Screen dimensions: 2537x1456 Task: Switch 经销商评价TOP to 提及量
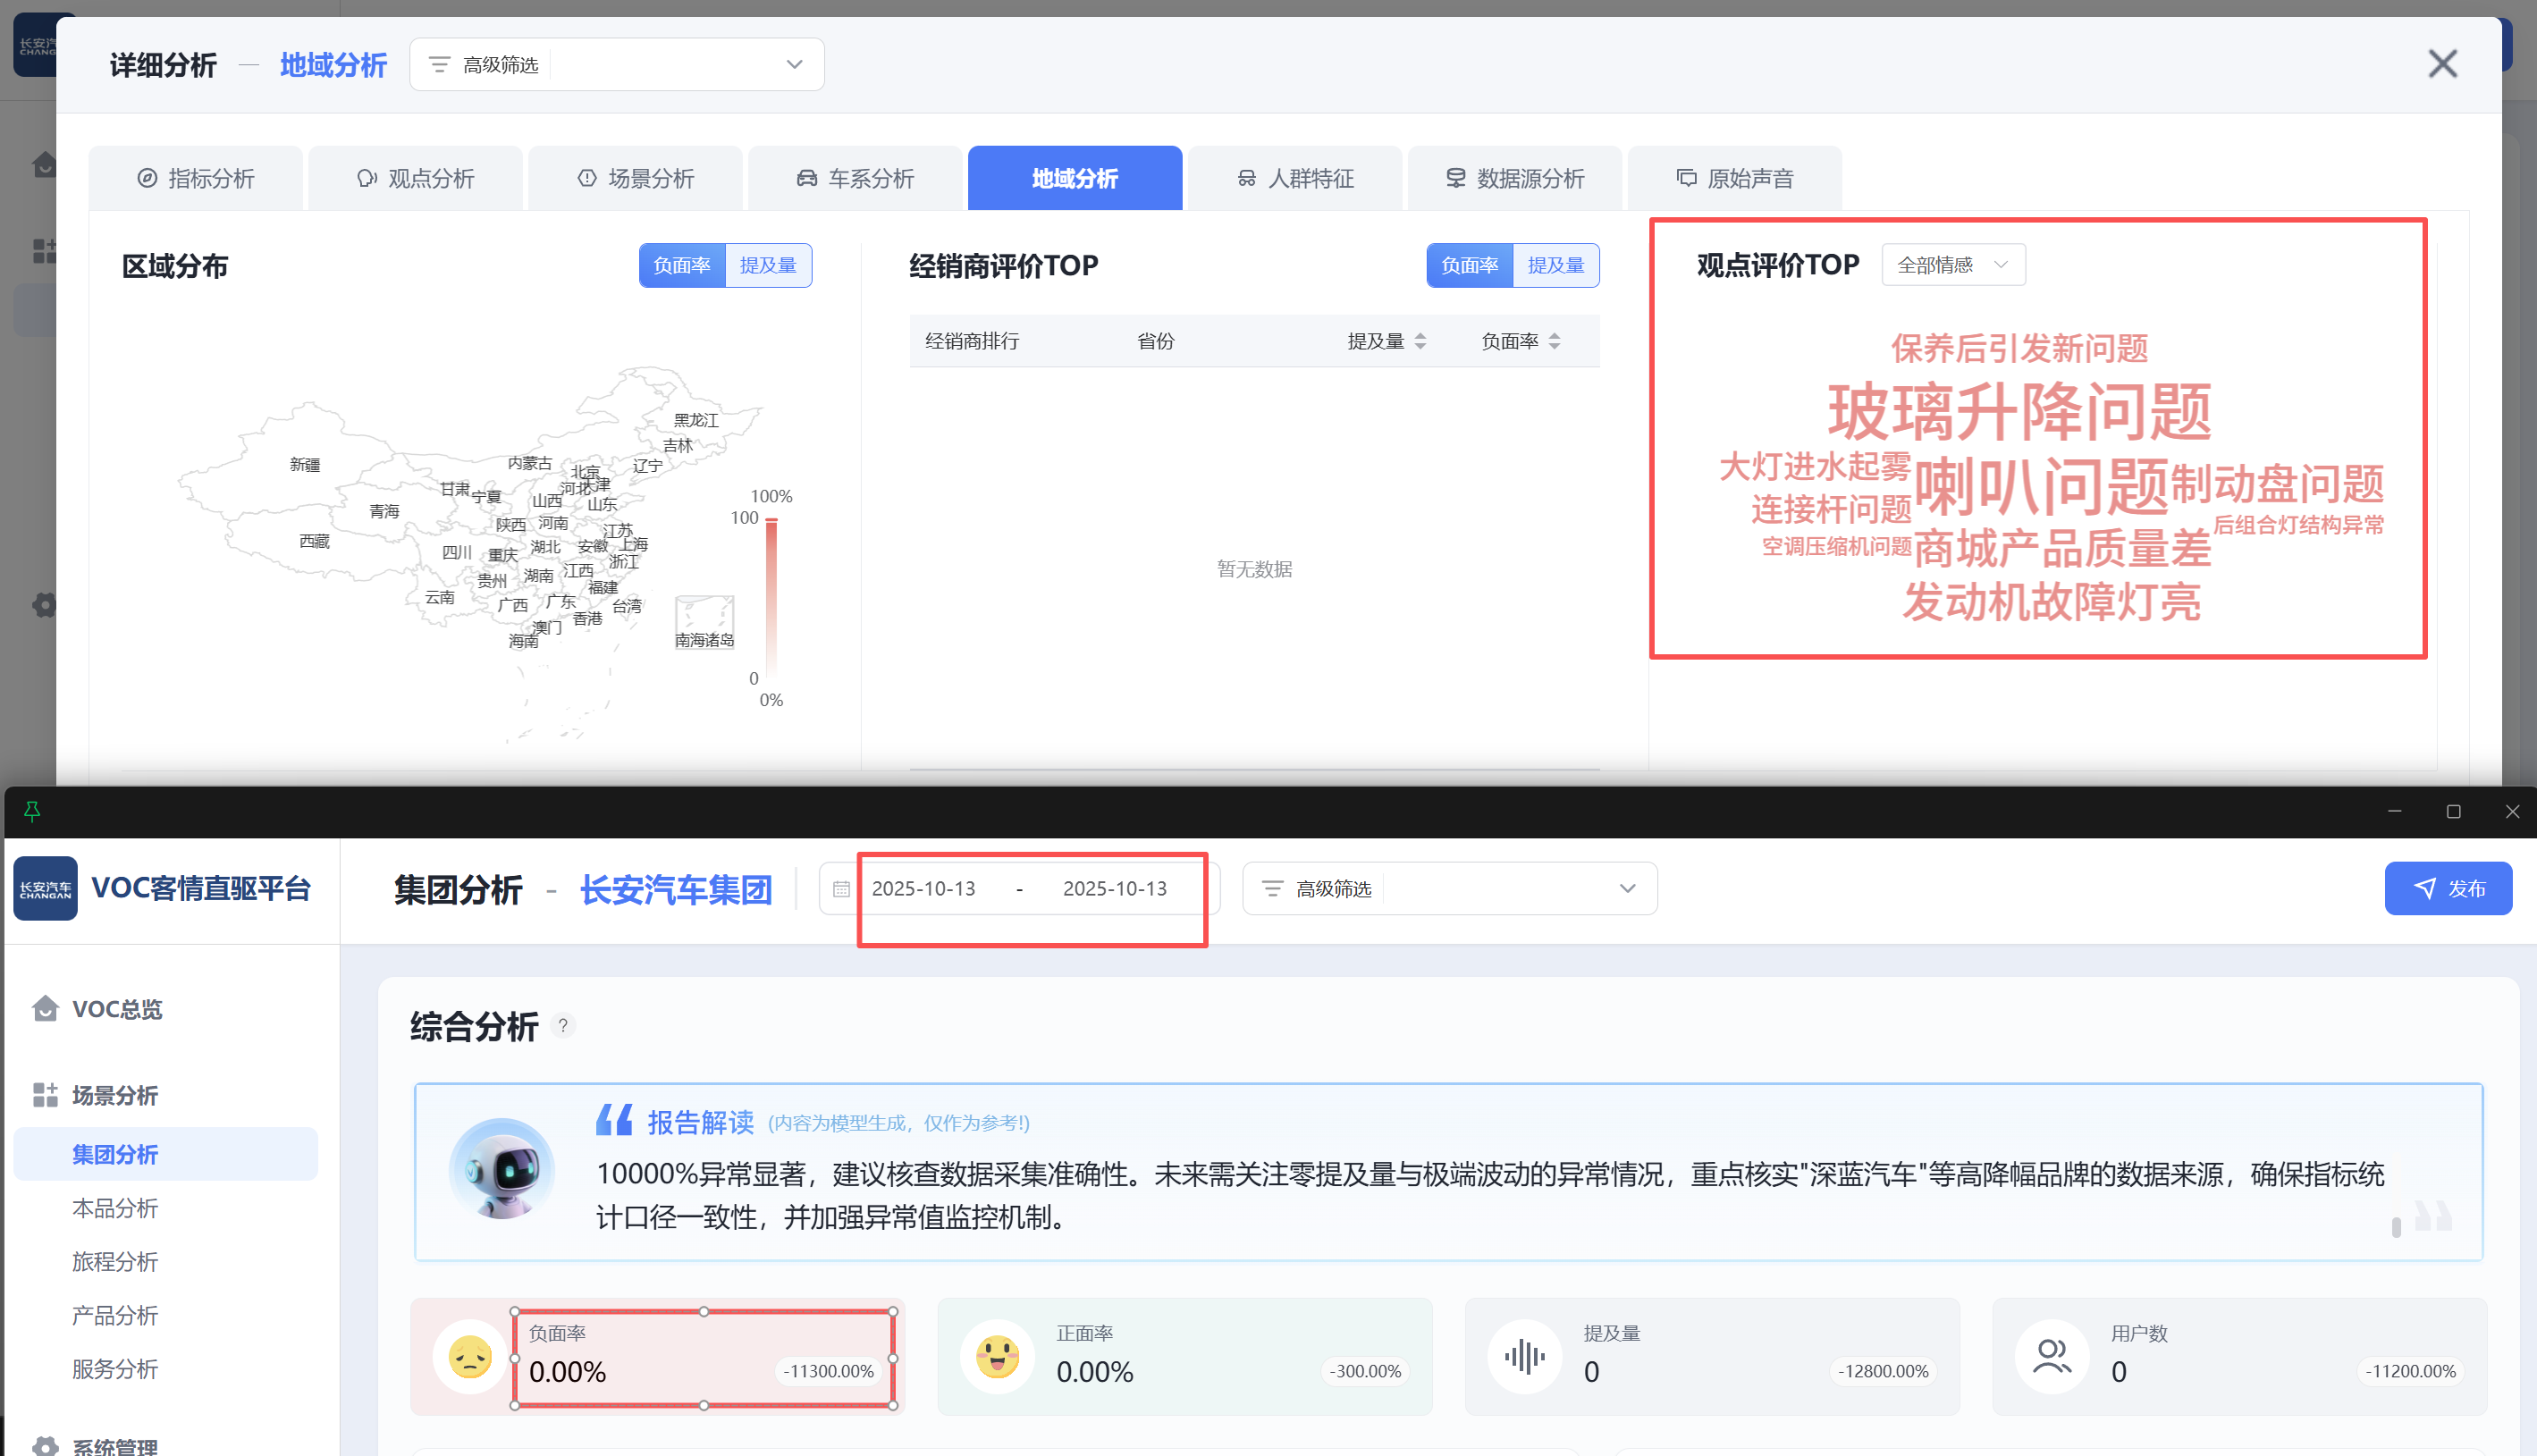1555,265
